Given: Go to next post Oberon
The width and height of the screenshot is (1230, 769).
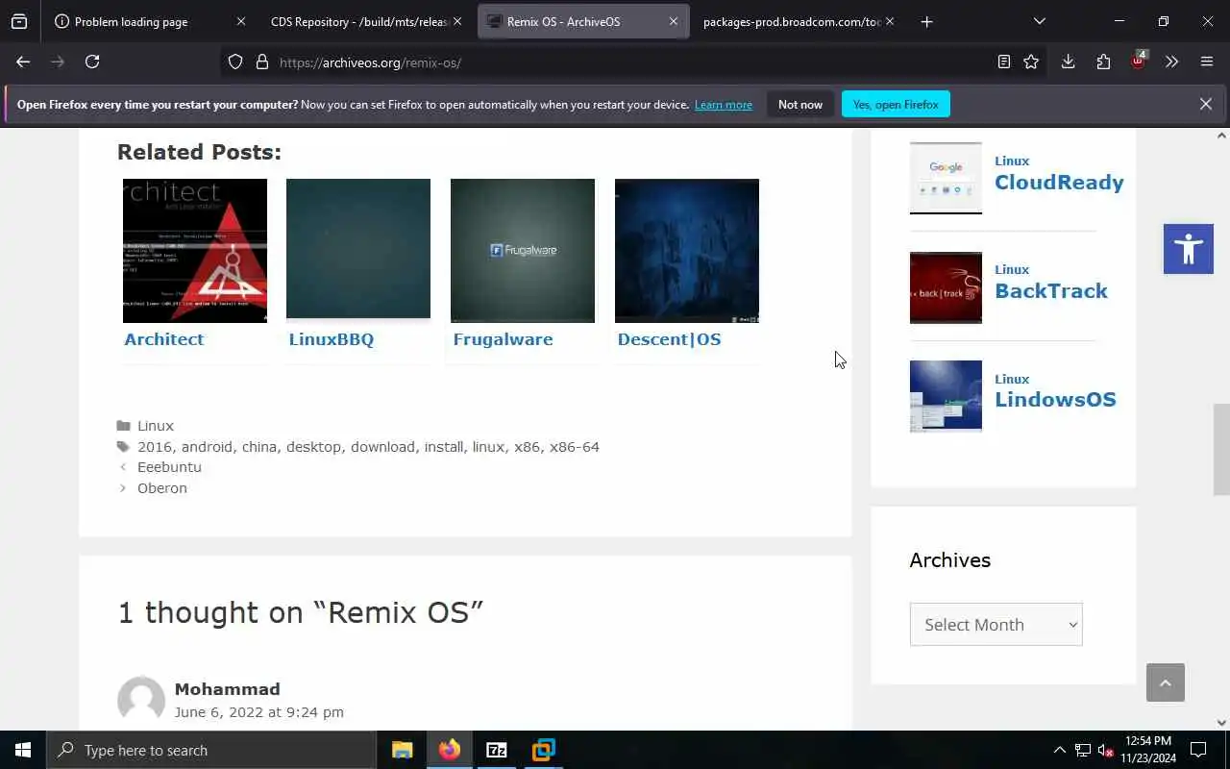Looking at the screenshot, I should pos(162,488).
